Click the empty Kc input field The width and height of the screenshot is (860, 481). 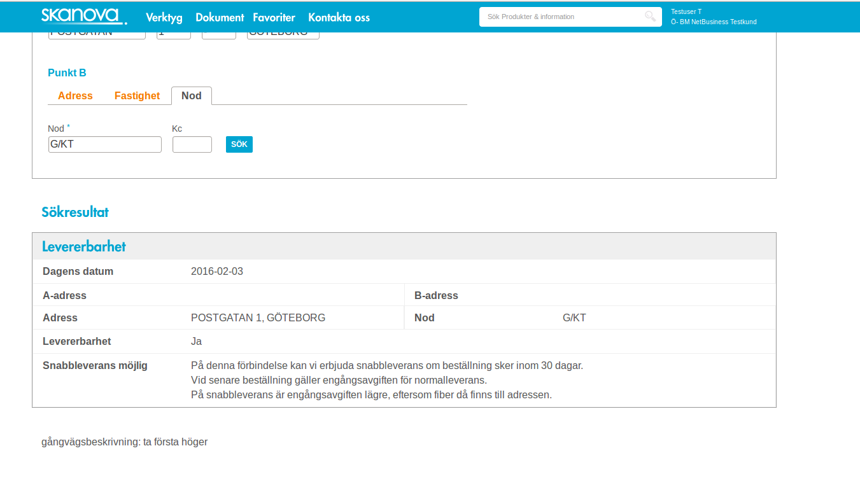click(192, 144)
